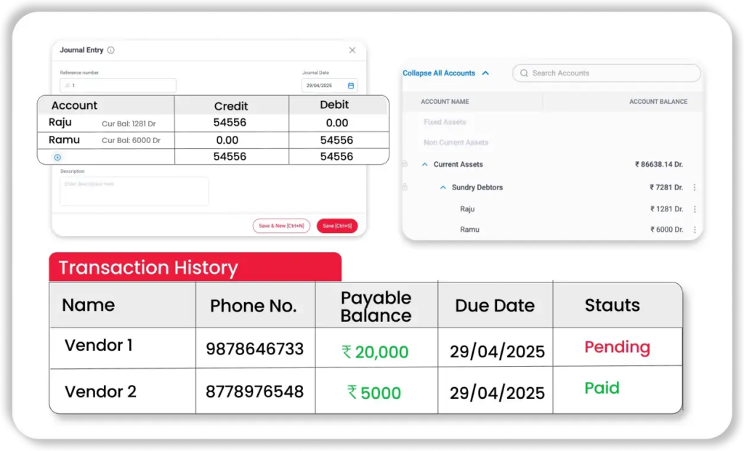Click the Pending status for Vendor 1
This screenshot has height=451, width=744.
pos(617,347)
